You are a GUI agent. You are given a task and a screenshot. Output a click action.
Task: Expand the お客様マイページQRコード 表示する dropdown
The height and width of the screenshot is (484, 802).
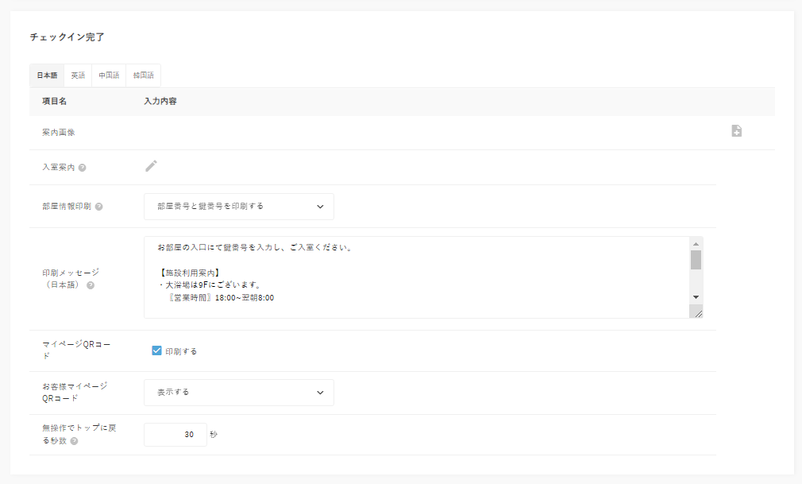[x=238, y=393]
